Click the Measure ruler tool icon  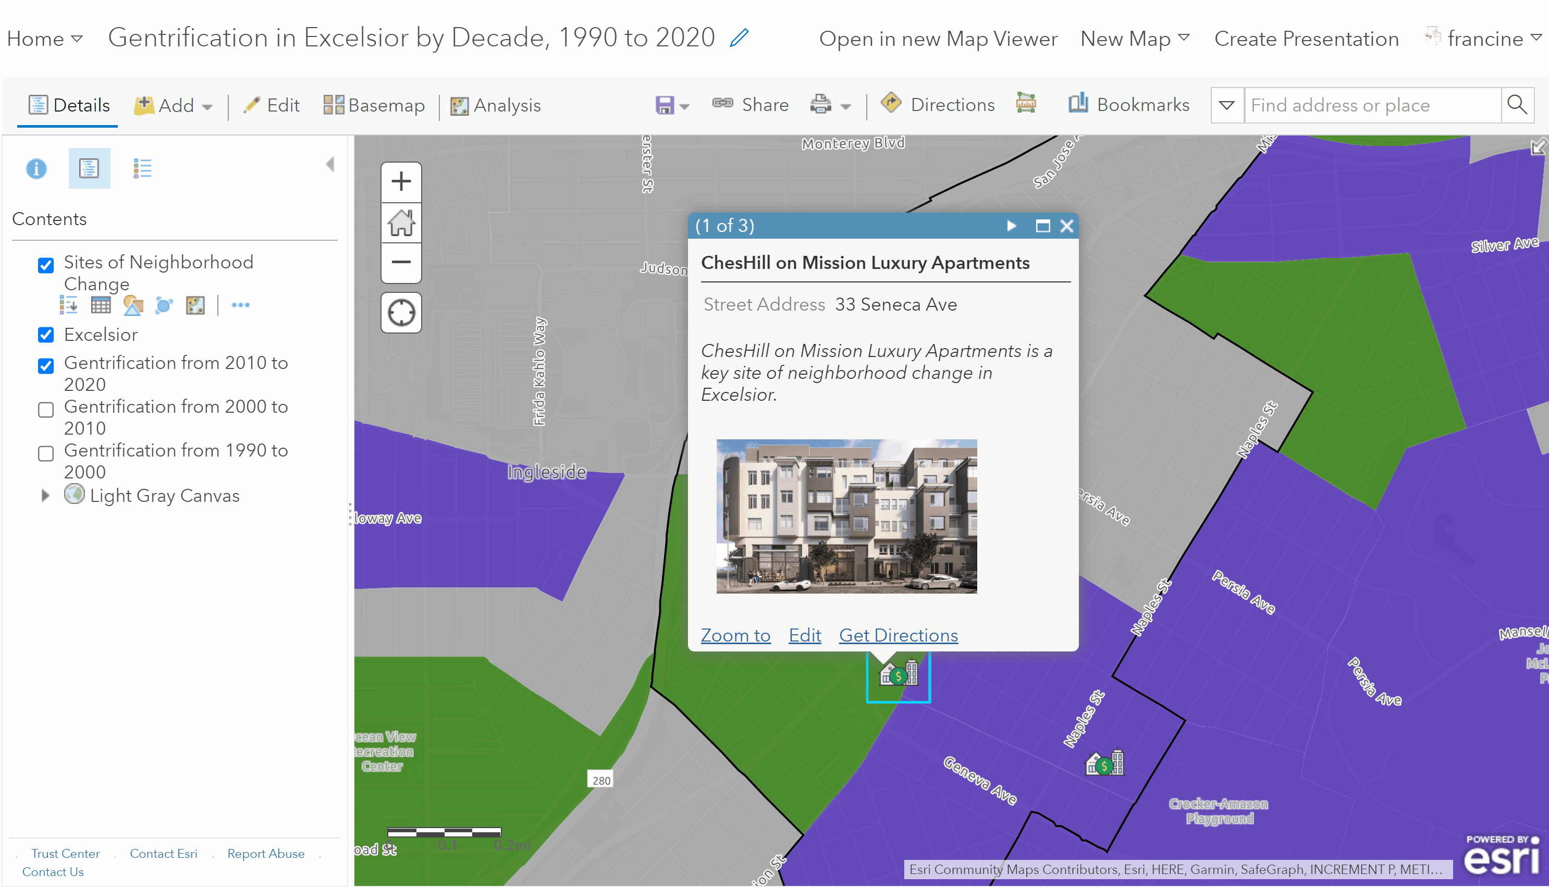1026,104
